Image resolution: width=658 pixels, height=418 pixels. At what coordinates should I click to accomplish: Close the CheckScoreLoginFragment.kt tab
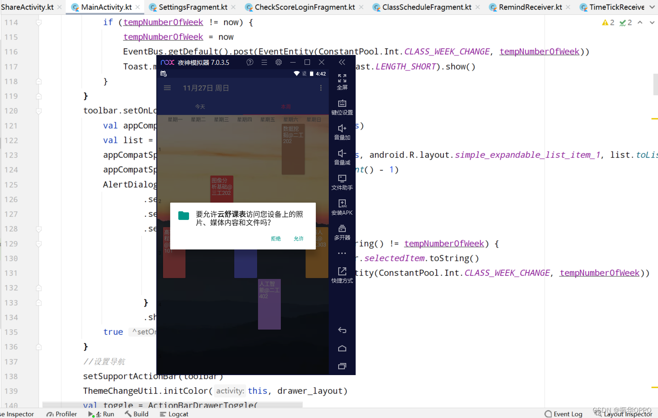tap(361, 7)
